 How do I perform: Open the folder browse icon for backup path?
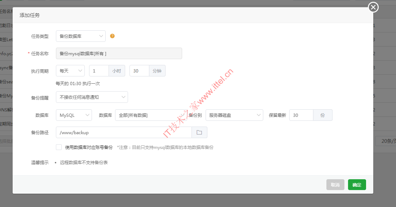199,132
